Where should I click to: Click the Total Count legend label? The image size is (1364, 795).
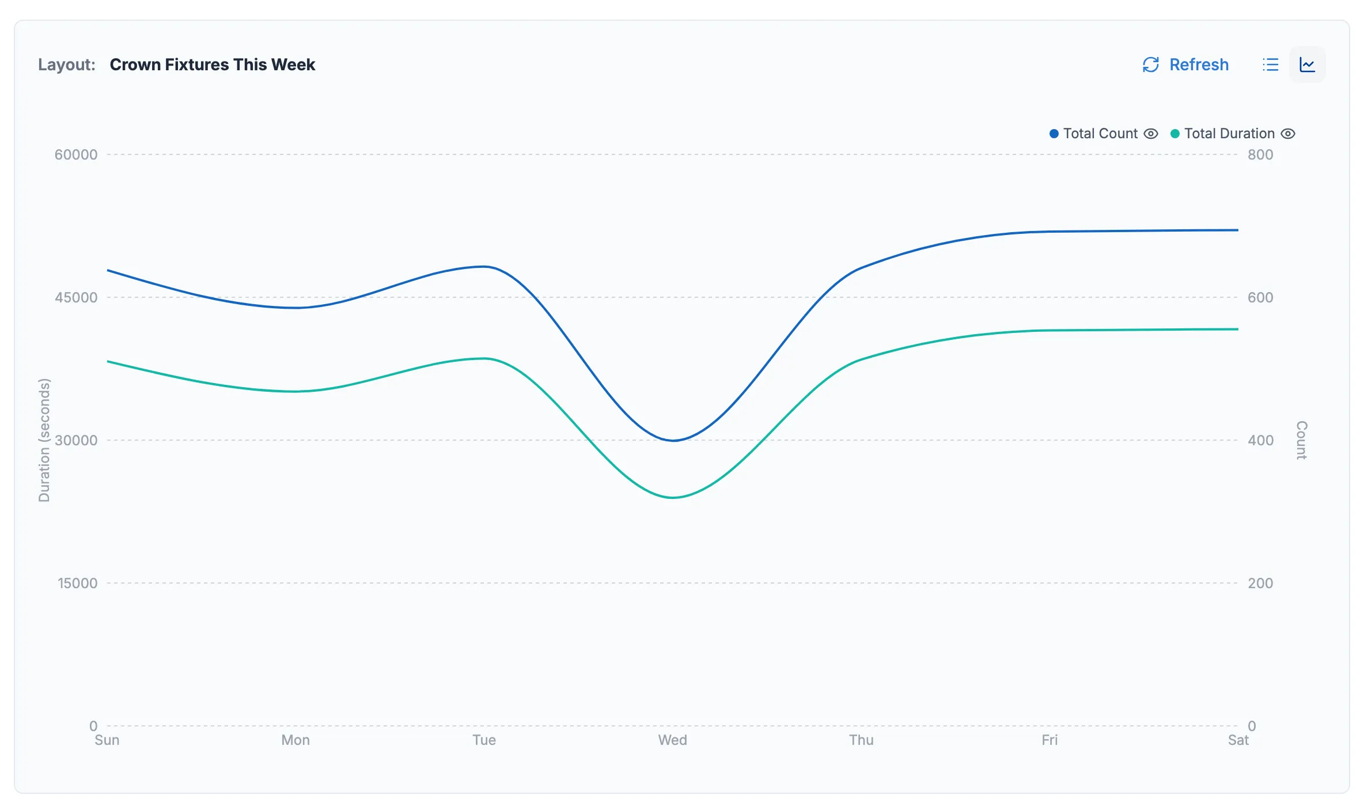tap(1100, 134)
